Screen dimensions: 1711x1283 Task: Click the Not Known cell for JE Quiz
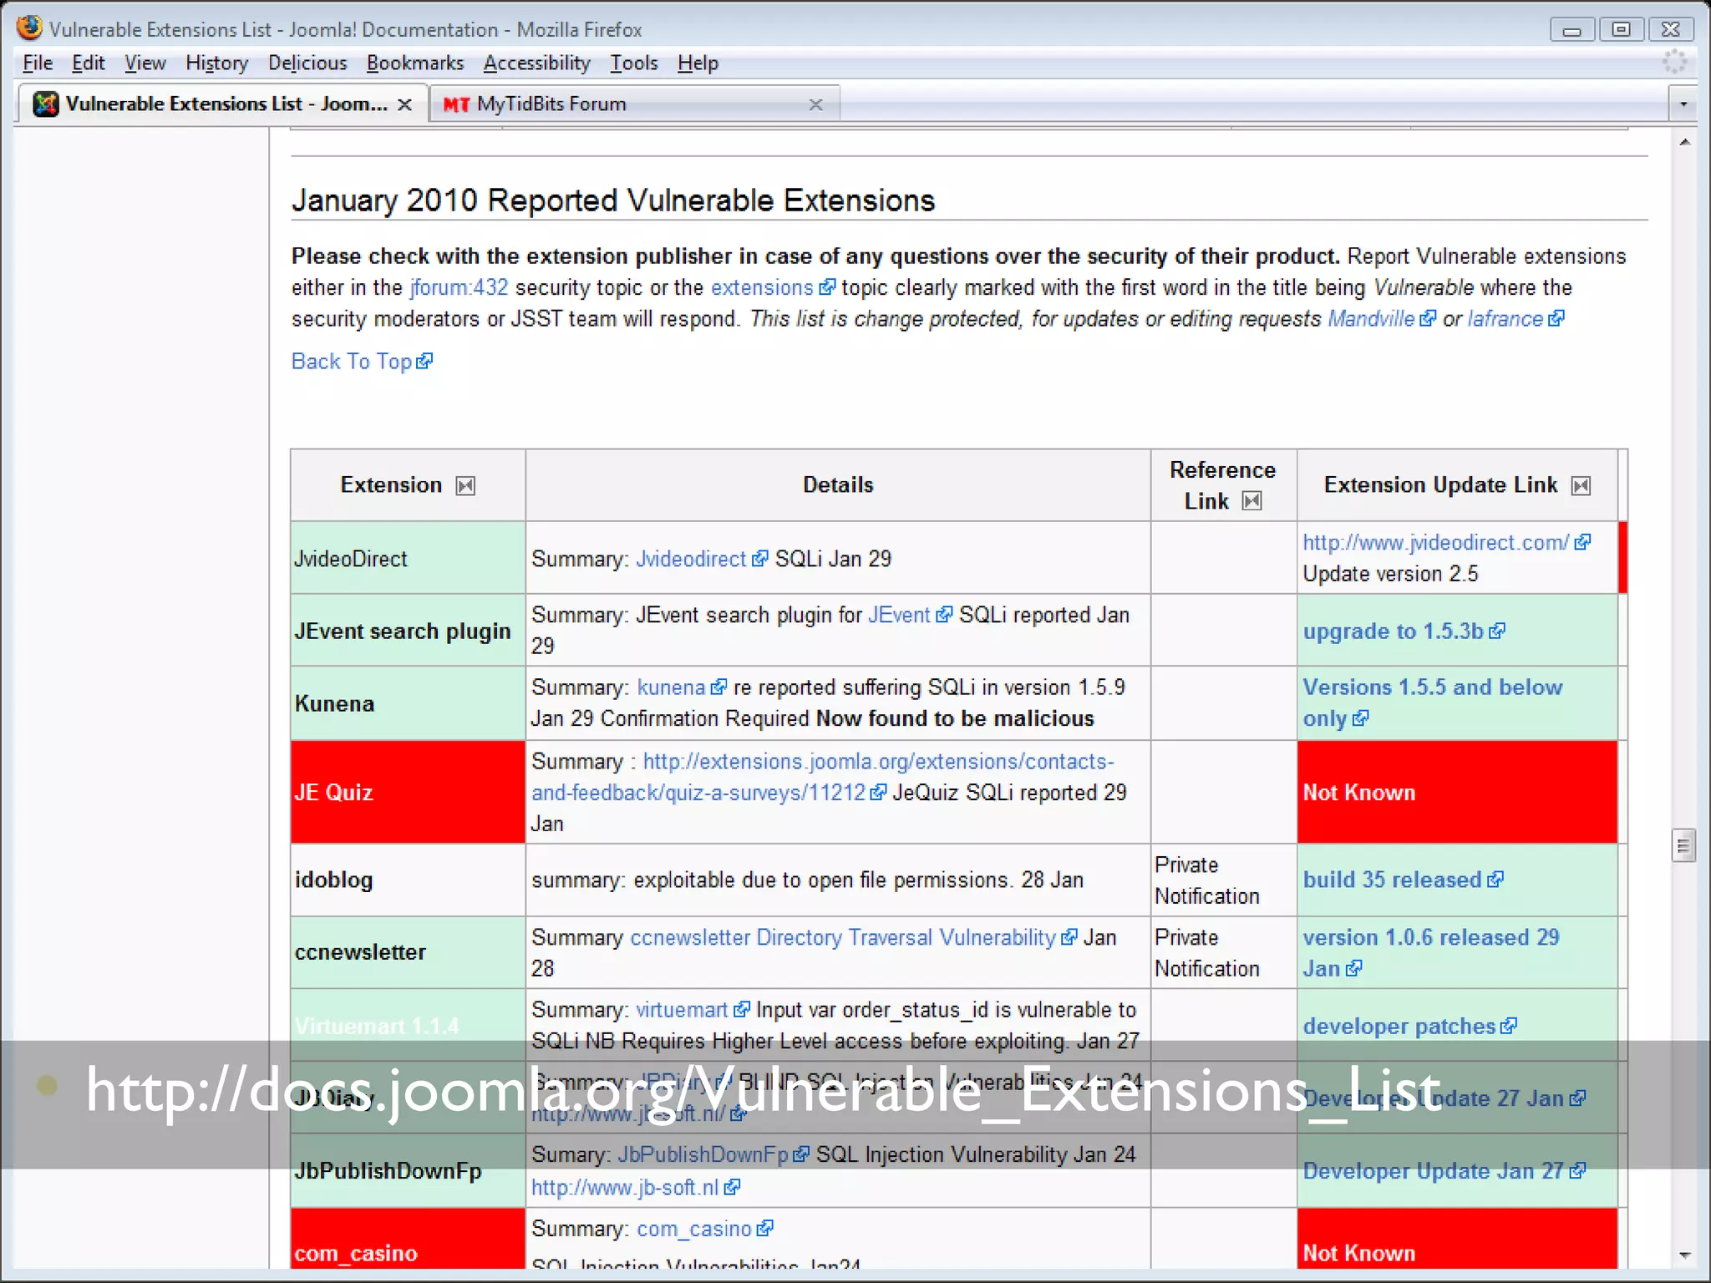[x=1457, y=793]
